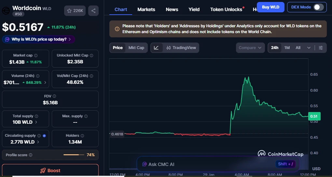Click the Buy WLD button
Screen dimensions: 332x177
tap(270, 7)
